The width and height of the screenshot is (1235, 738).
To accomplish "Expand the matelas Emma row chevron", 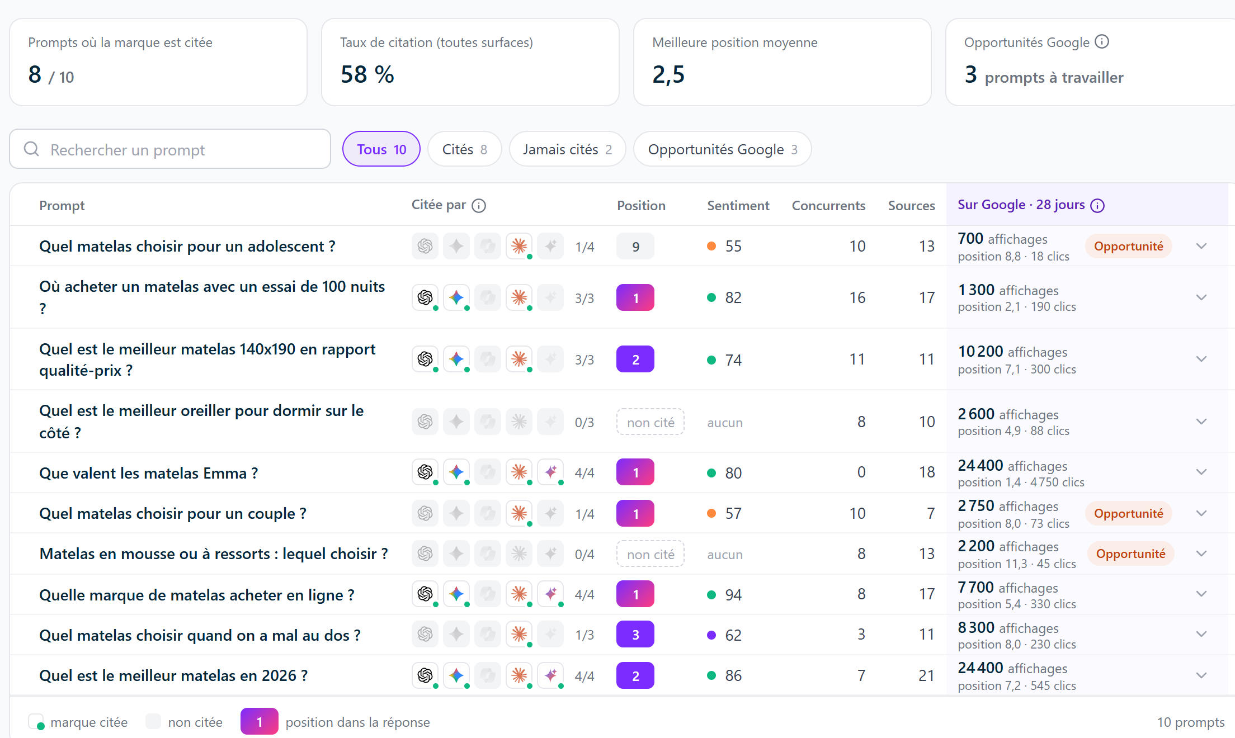I will pos(1201,472).
